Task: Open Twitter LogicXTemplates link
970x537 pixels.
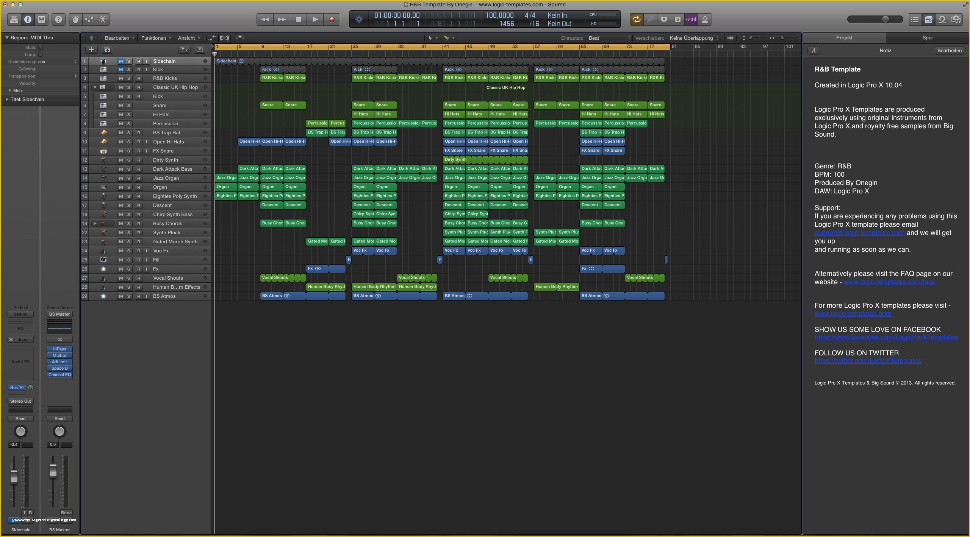Action: tap(868, 361)
